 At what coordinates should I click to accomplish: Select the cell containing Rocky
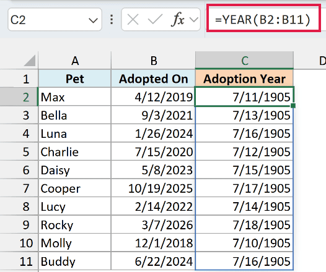point(75,224)
